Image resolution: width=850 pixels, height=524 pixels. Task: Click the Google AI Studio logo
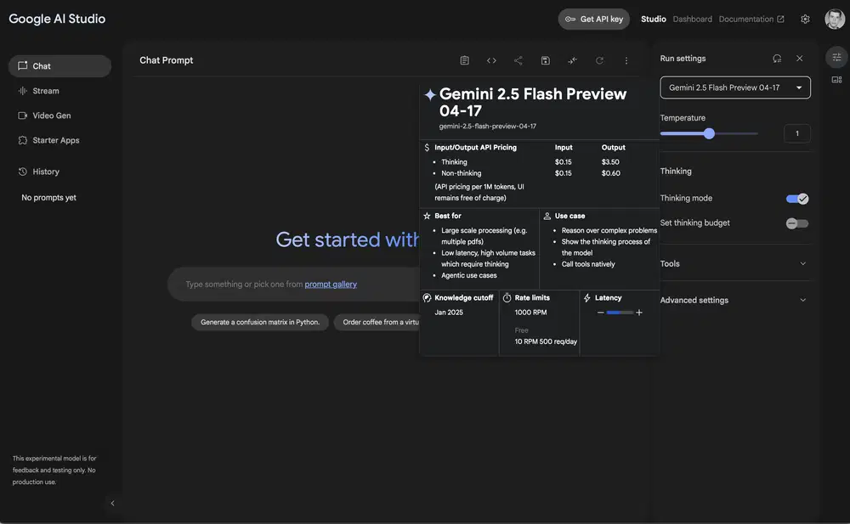point(57,19)
